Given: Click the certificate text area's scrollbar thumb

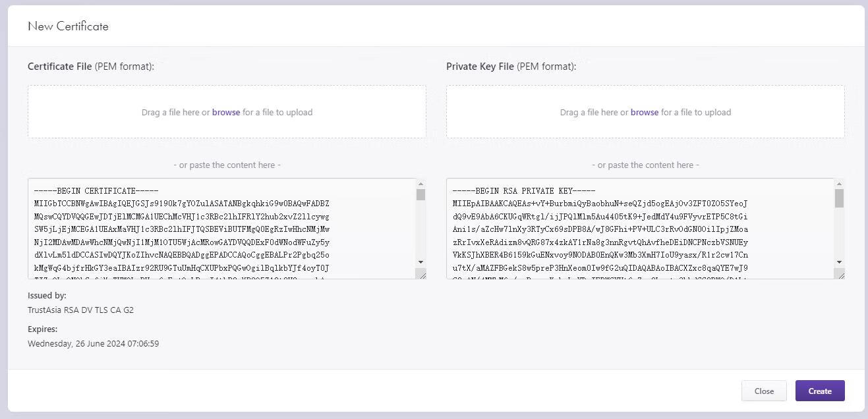Looking at the screenshot, I should tap(420, 194).
